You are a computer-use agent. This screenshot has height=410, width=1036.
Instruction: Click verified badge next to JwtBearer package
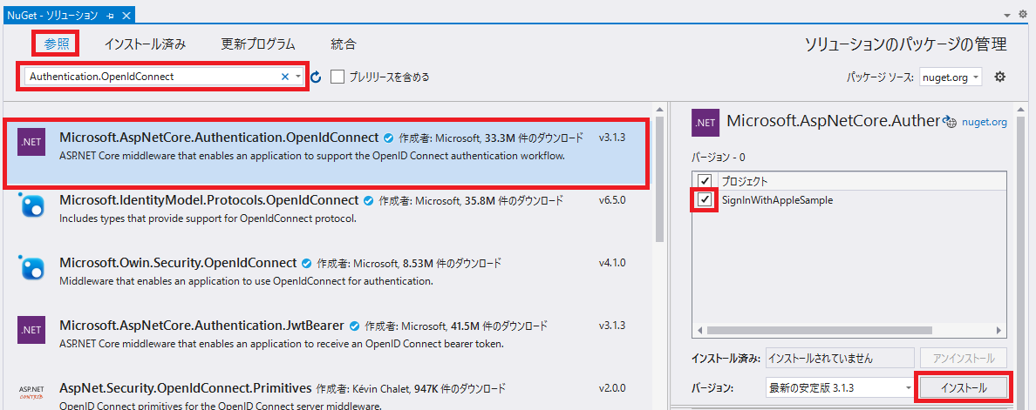354,326
